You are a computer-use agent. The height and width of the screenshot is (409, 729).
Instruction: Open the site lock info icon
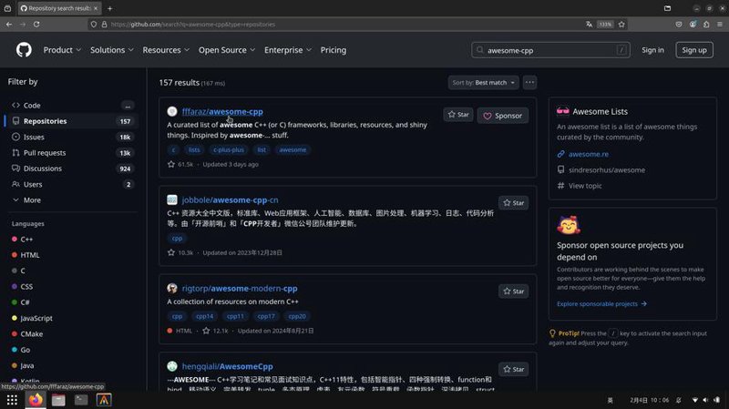104,25
